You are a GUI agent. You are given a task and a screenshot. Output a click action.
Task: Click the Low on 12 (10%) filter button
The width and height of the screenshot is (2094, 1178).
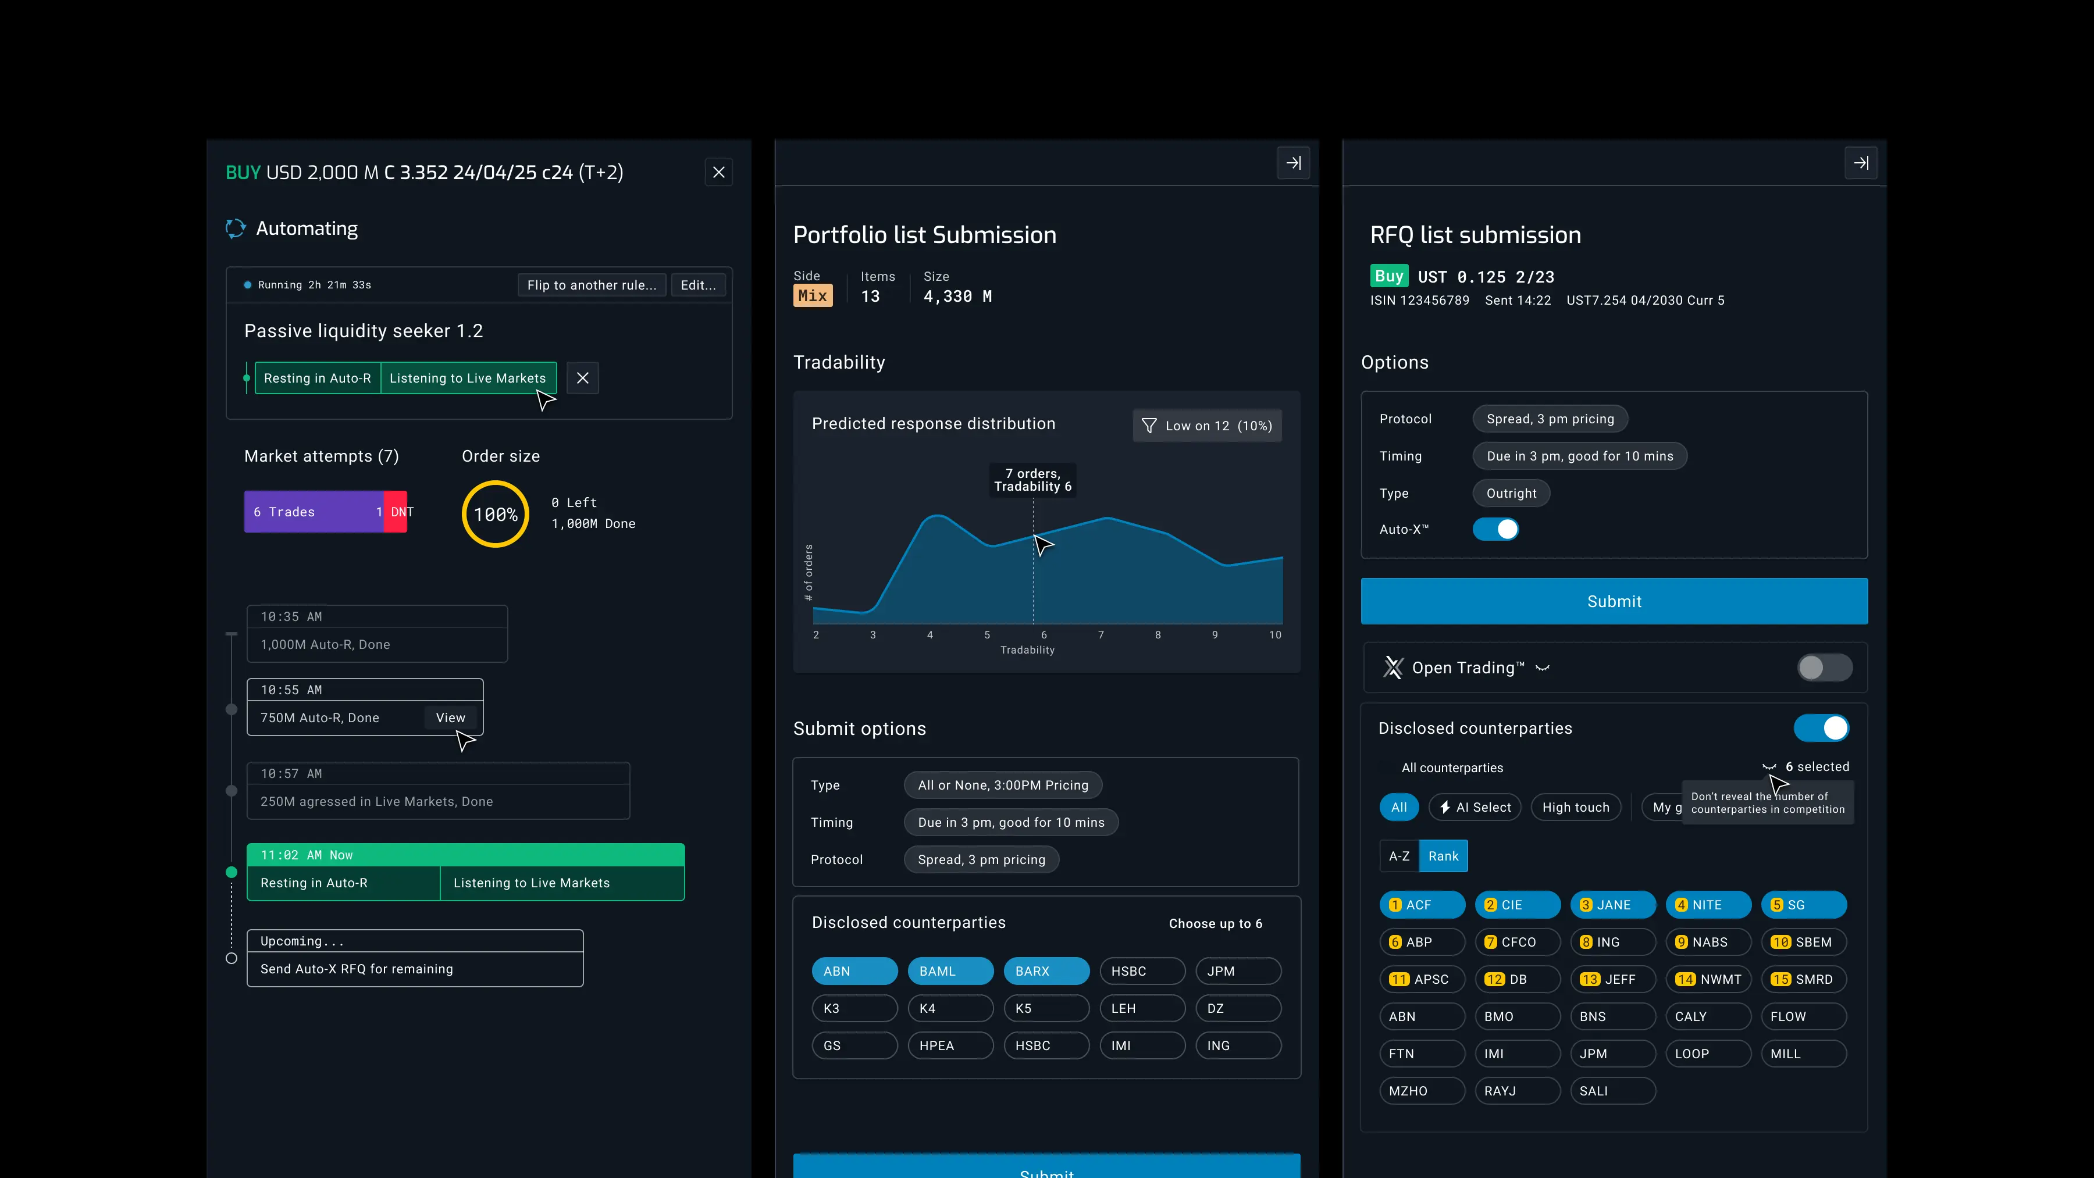(1207, 426)
